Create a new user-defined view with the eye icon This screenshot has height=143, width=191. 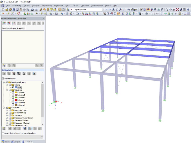click(4, 65)
